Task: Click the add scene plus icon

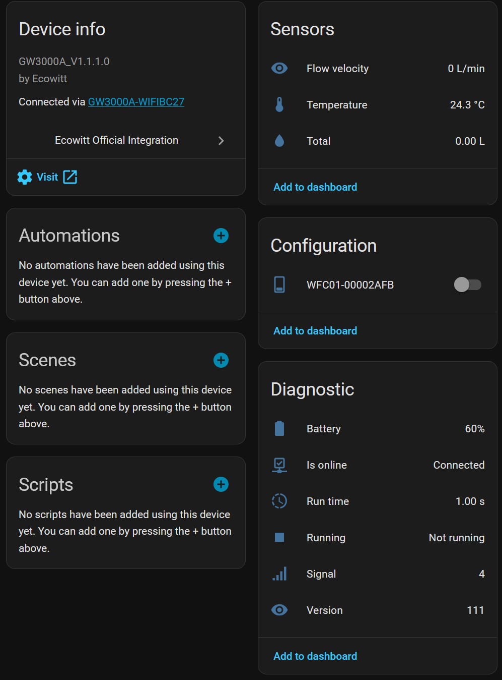Action: coord(221,360)
